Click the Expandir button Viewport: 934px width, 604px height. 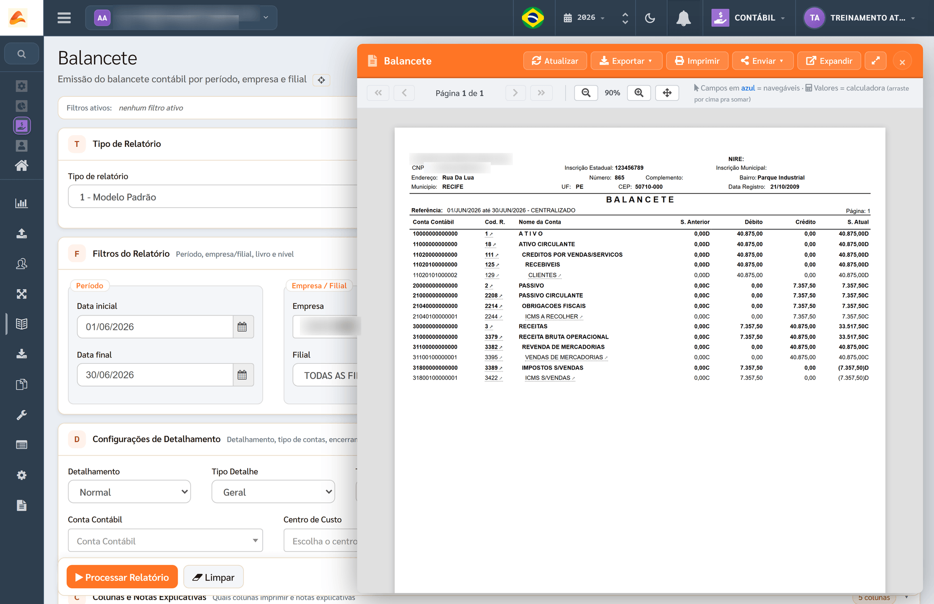[829, 61]
